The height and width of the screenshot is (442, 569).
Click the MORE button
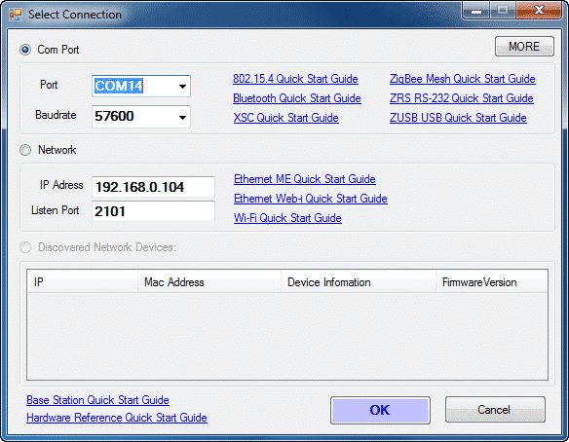pyautogui.click(x=524, y=47)
